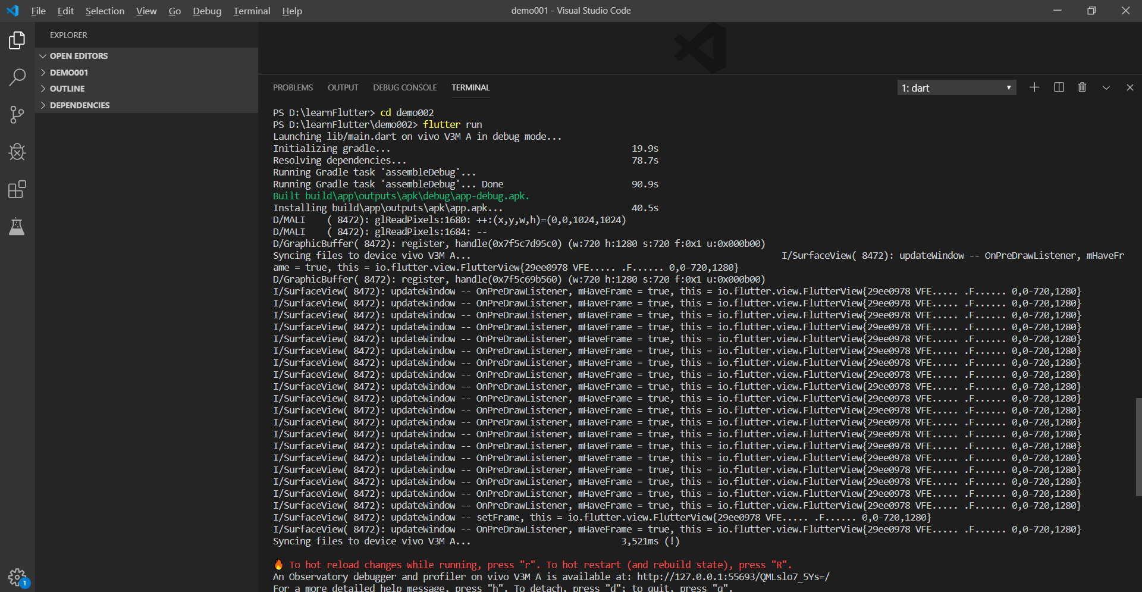Image resolution: width=1142 pixels, height=592 pixels.
Task: Open the Edit menu
Action: coord(65,11)
